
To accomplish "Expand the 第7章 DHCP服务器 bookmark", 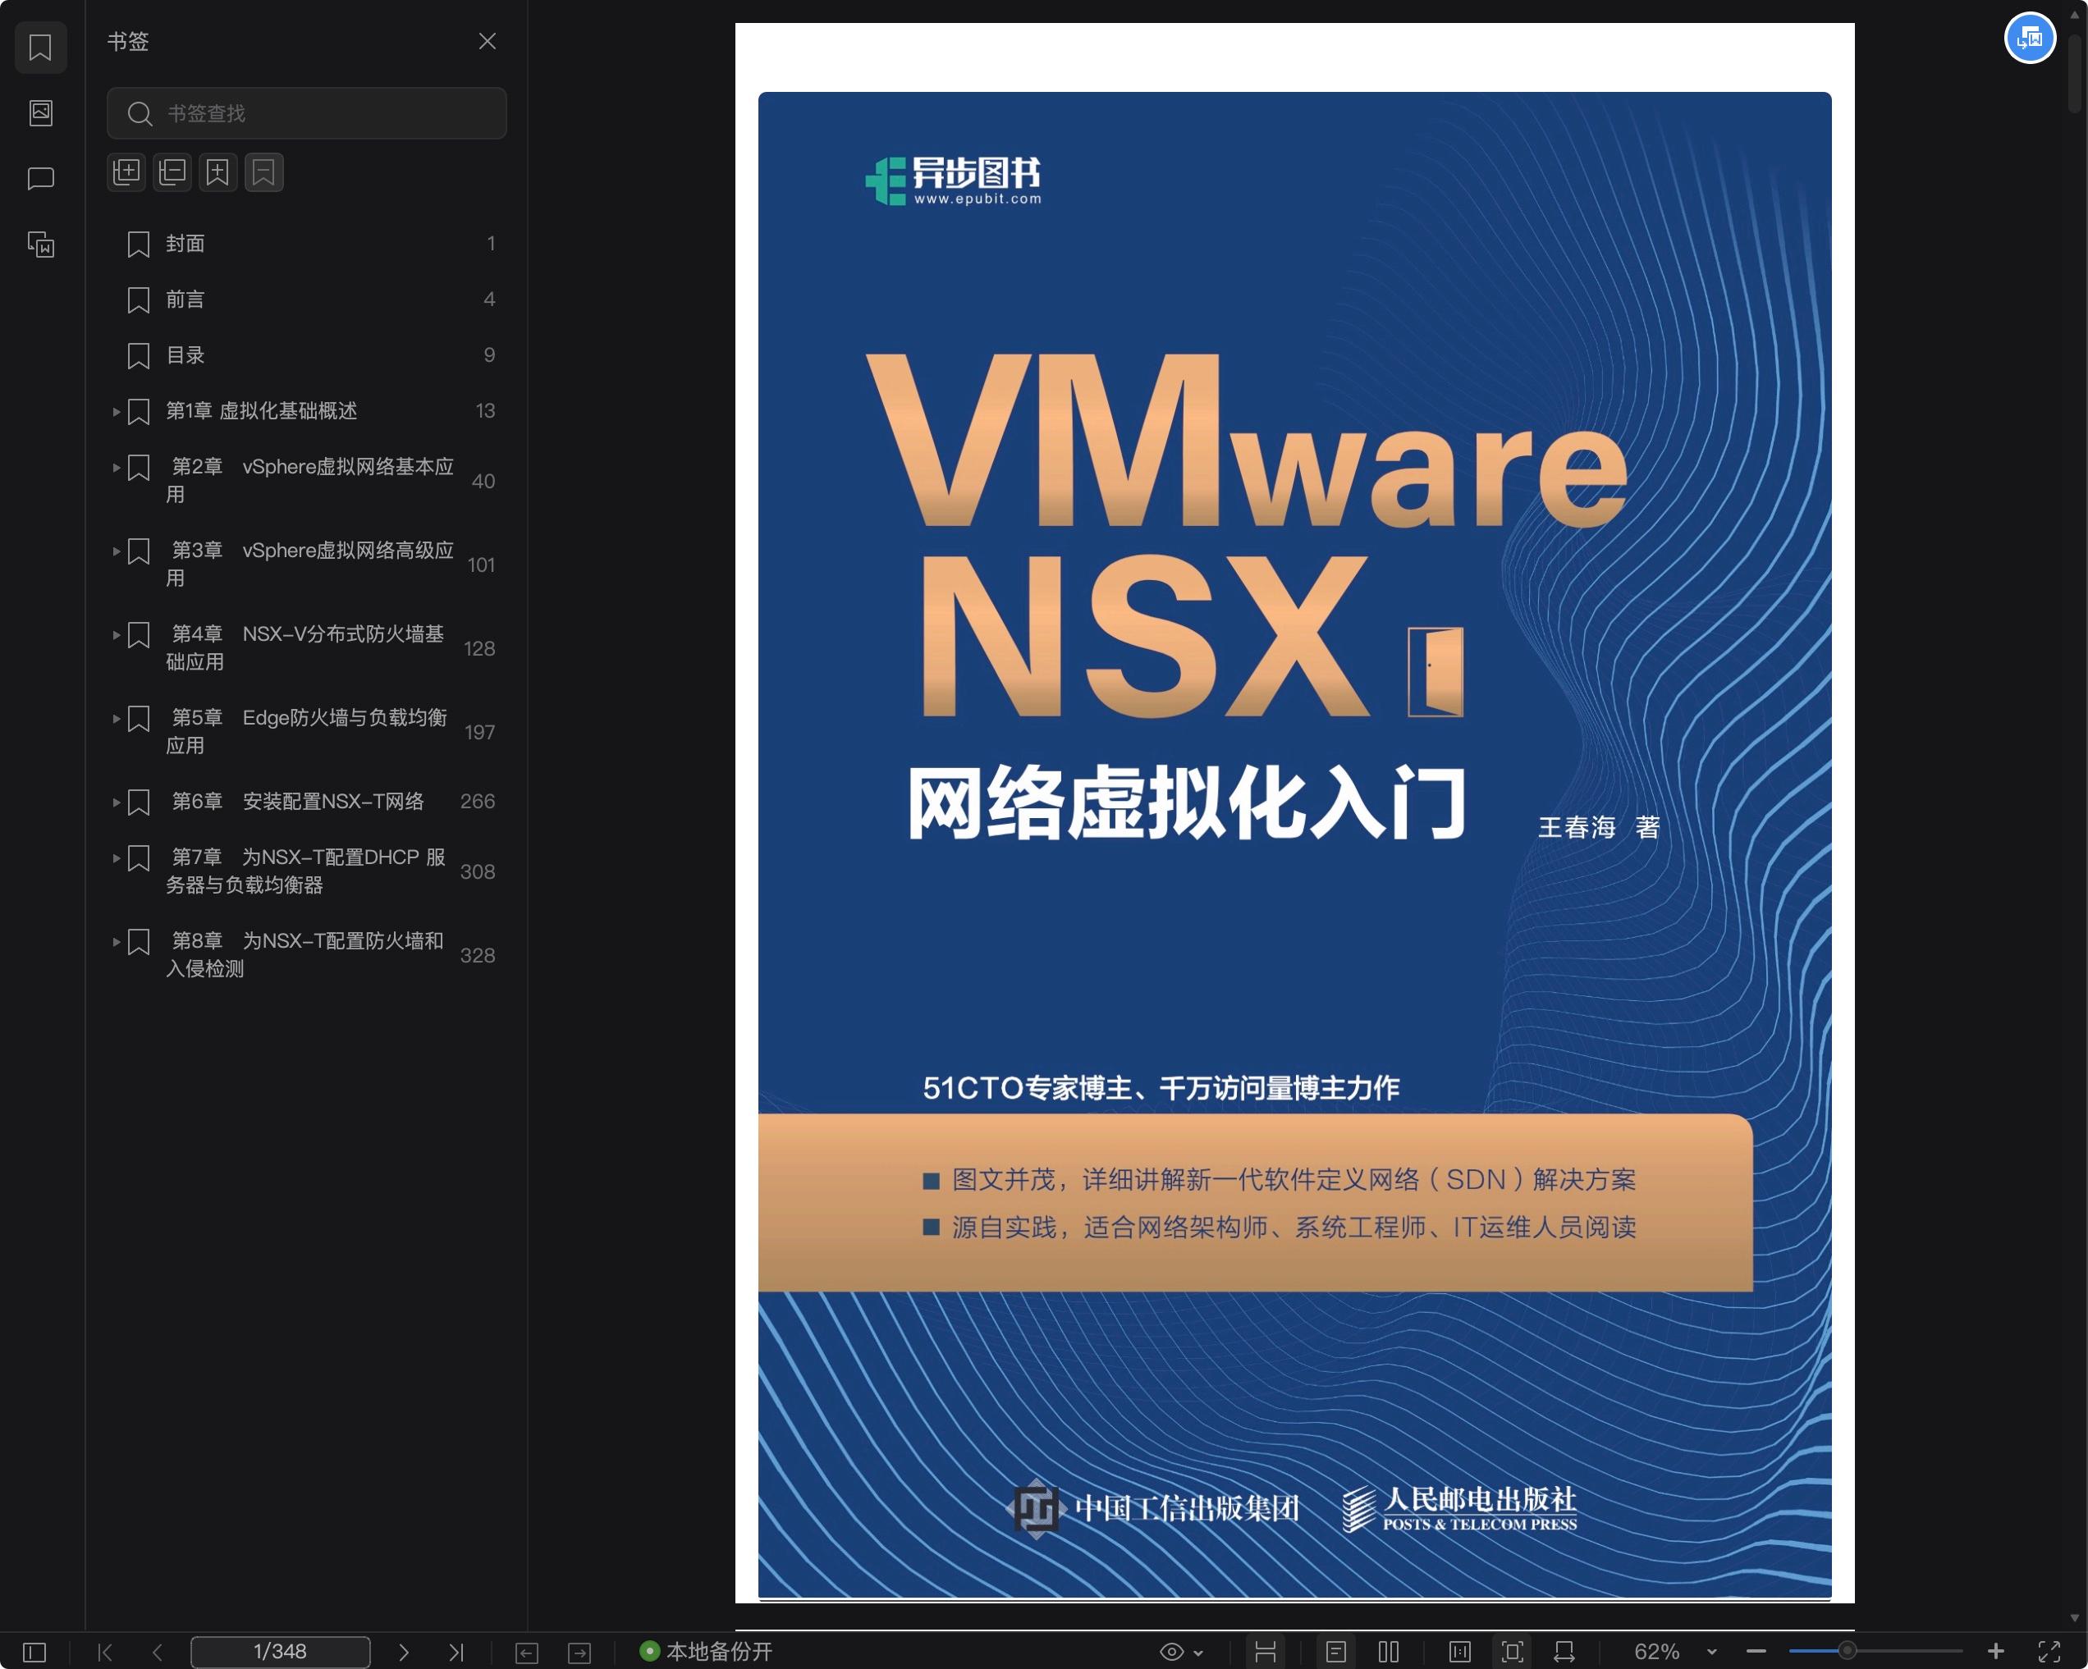I will point(117,857).
